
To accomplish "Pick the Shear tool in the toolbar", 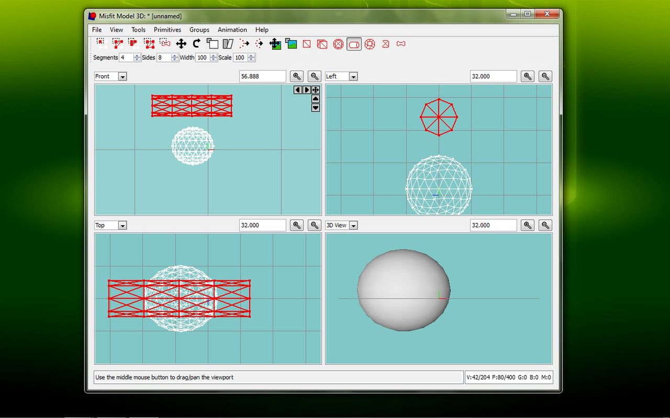I will [x=228, y=44].
